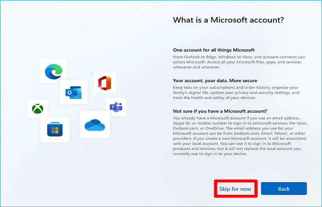Choose Skip for now
322x207 pixels.
click(236, 189)
